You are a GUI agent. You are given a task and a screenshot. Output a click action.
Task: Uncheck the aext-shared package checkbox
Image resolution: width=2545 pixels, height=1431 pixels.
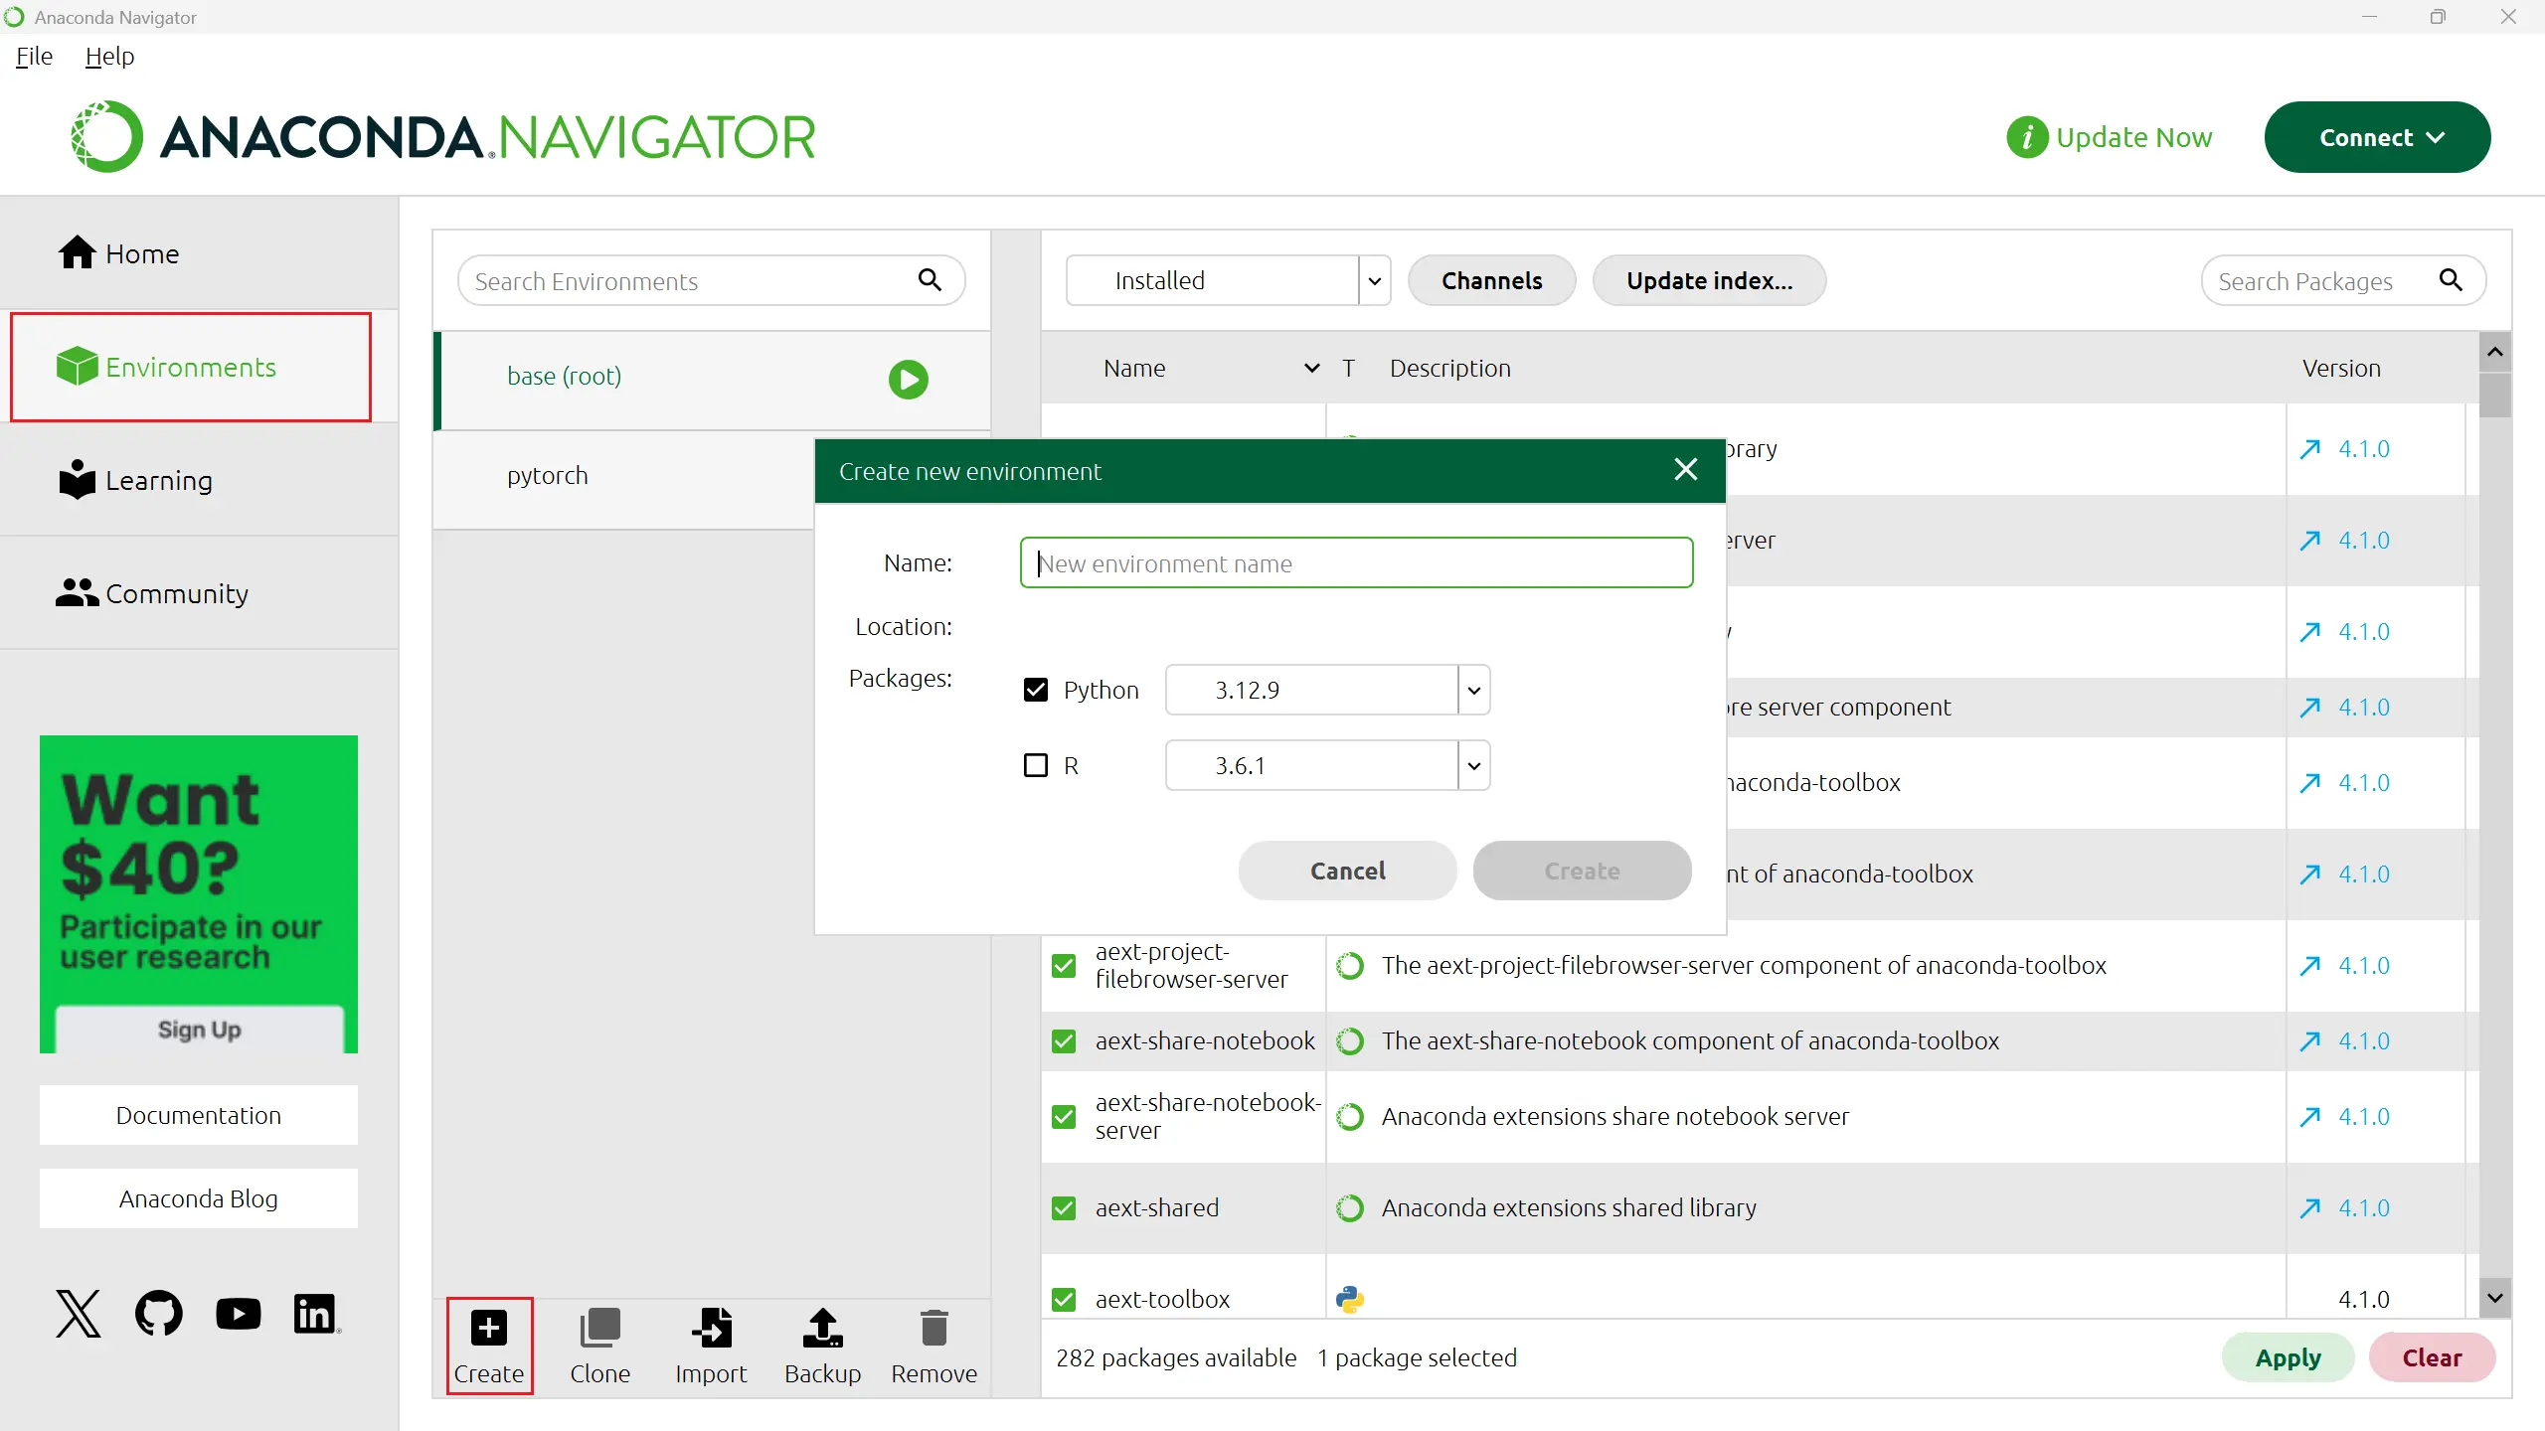(1064, 1208)
